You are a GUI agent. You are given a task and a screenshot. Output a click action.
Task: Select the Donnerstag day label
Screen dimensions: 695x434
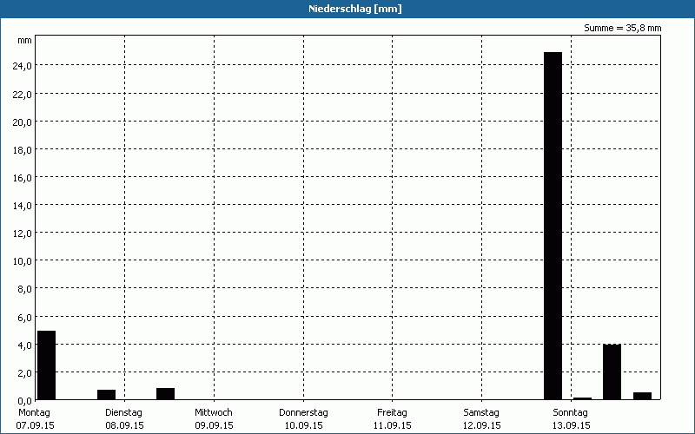303,413
